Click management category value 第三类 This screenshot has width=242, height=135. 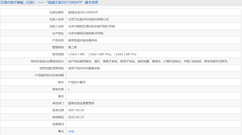[x=72, y=47]
